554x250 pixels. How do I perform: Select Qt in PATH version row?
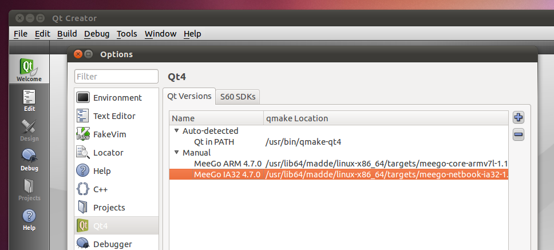[x=213, y=142]
